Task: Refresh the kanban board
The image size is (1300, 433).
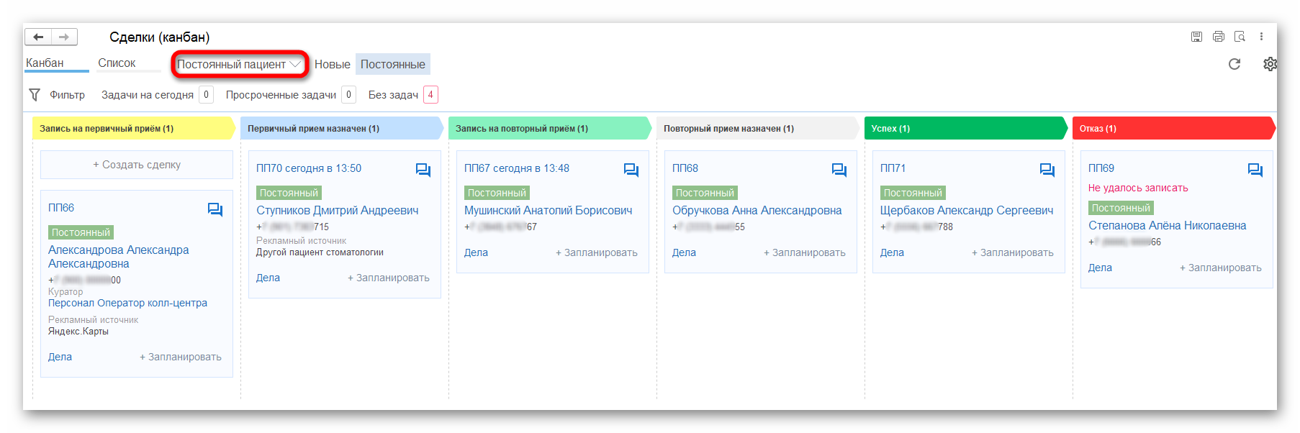Action: [x=1234, y=64]
